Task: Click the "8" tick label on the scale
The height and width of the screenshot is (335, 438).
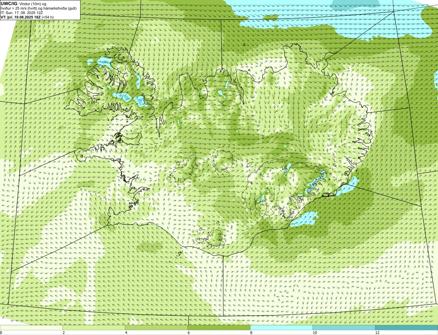Action: [251, 333]
